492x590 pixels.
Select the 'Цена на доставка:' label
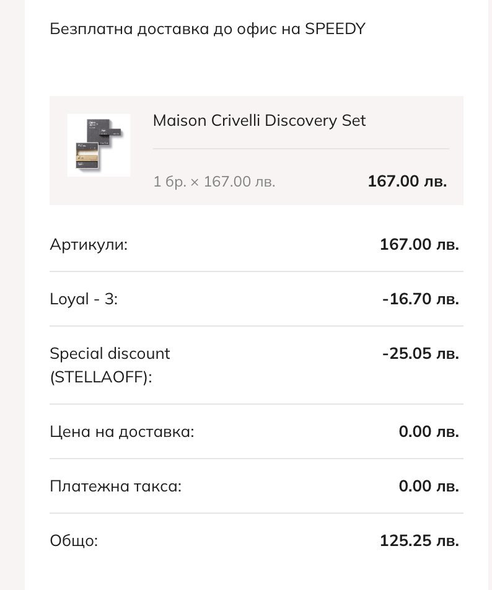pos(122,432)
